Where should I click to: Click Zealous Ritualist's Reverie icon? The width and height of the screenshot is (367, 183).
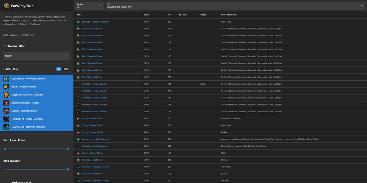[6, 103]
